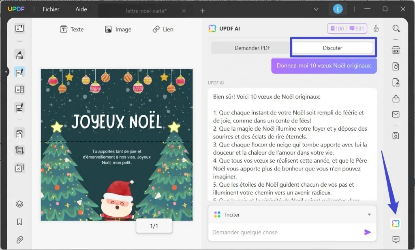The image size is (415, 250).
Task: Switch to the Discuter tab
Action: tap(333, 47)
